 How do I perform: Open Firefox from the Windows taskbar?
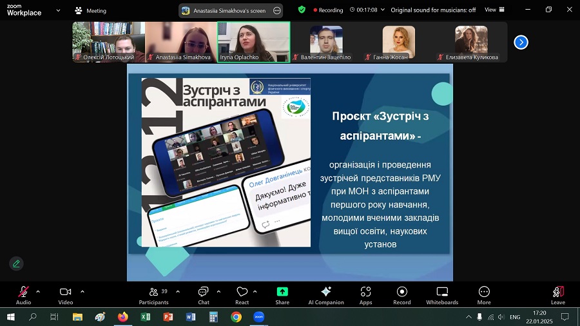point(123,317)
